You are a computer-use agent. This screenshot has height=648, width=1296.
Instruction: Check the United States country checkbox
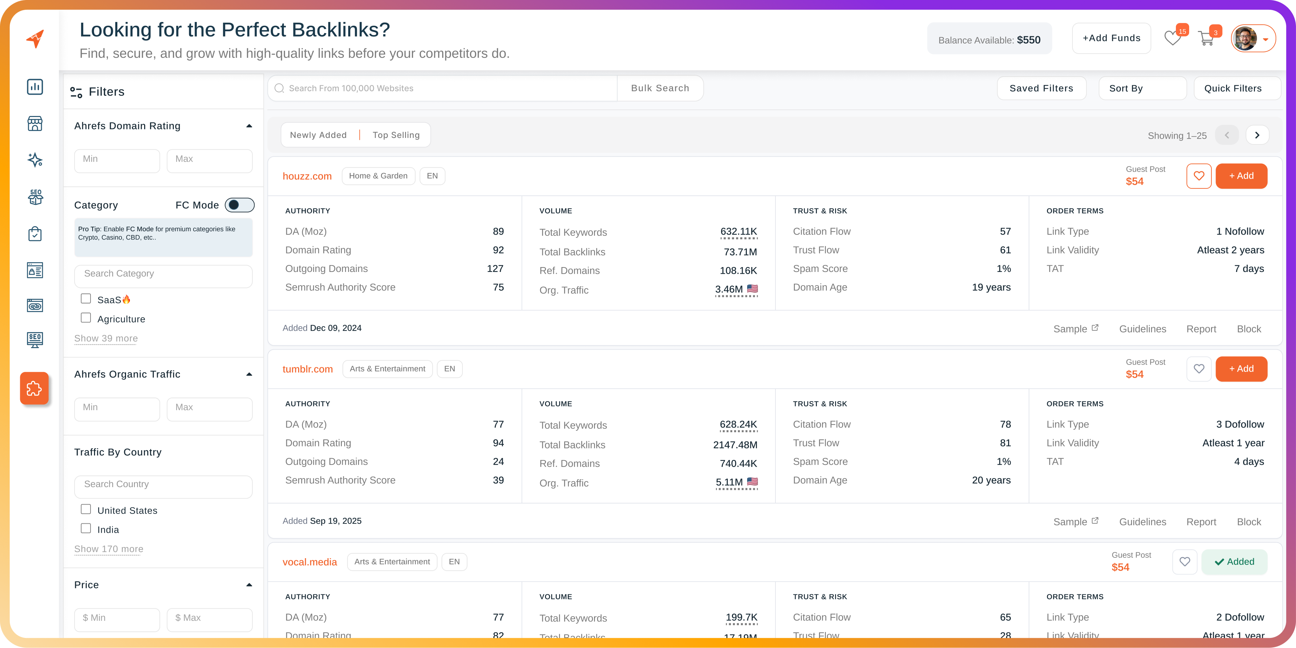[86, 509]
